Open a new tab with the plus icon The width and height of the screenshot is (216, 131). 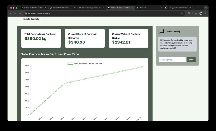point(195,8)
